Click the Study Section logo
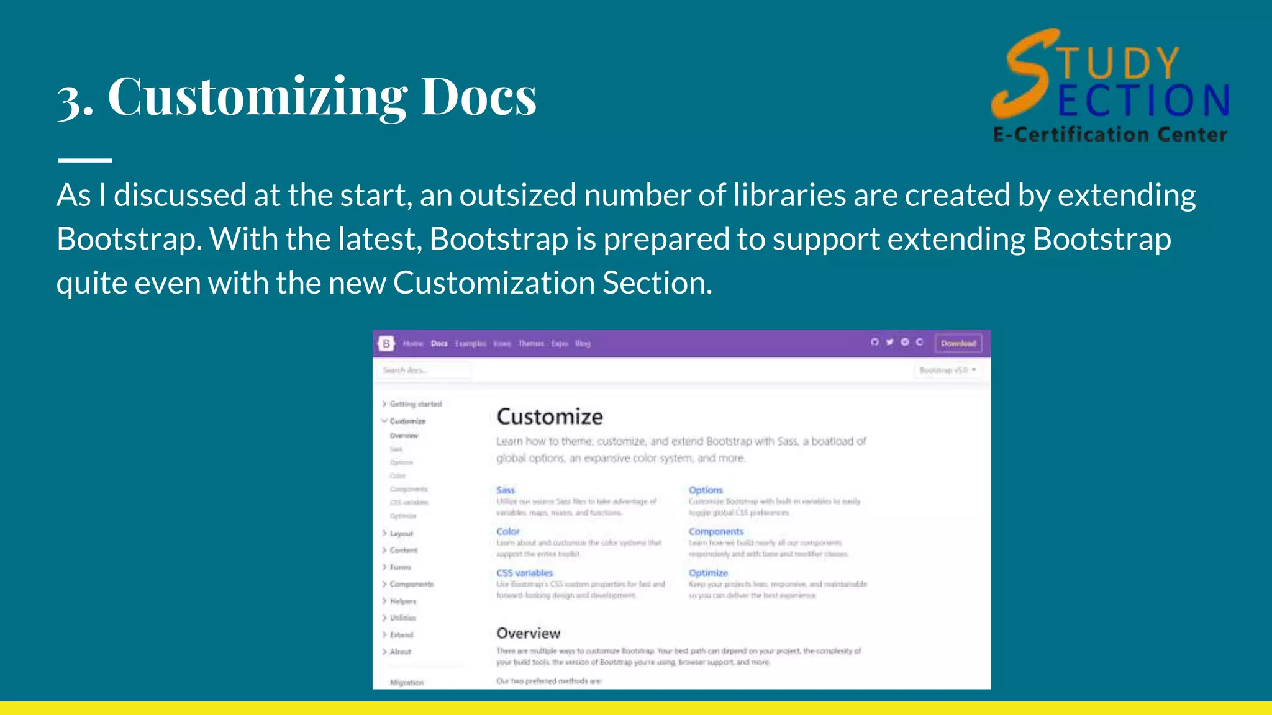Image resolution: width=1272 pixels, height=715 pixels. coord(1110,86)
